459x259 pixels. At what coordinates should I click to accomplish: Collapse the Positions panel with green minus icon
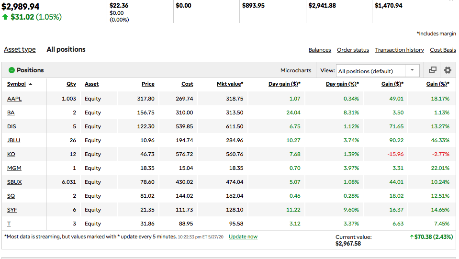point(11,70)
